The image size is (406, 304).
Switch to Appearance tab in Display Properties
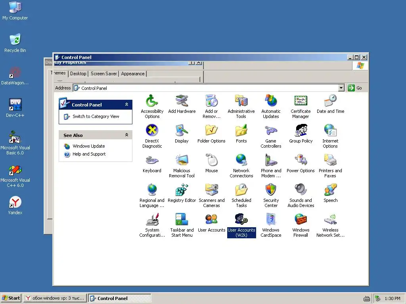click(133, 74)
